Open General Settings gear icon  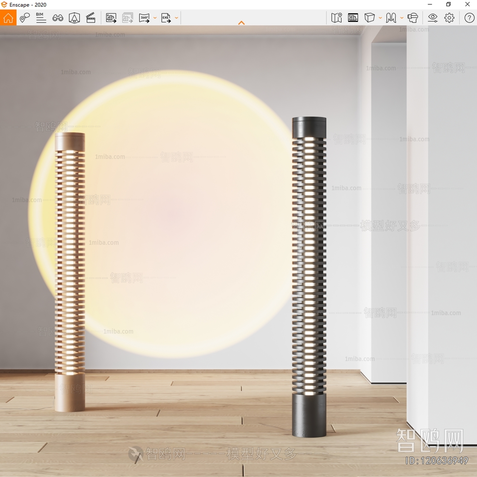click(449, 18)
